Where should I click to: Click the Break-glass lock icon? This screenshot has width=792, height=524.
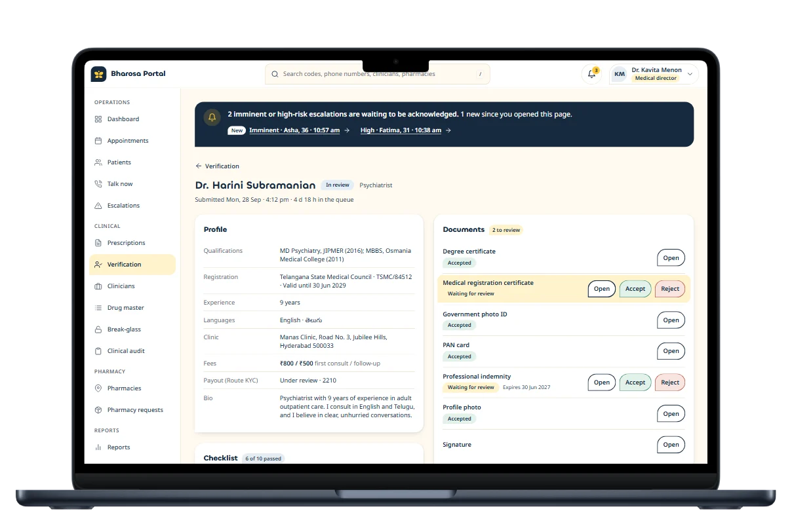[x=98, y=329]
